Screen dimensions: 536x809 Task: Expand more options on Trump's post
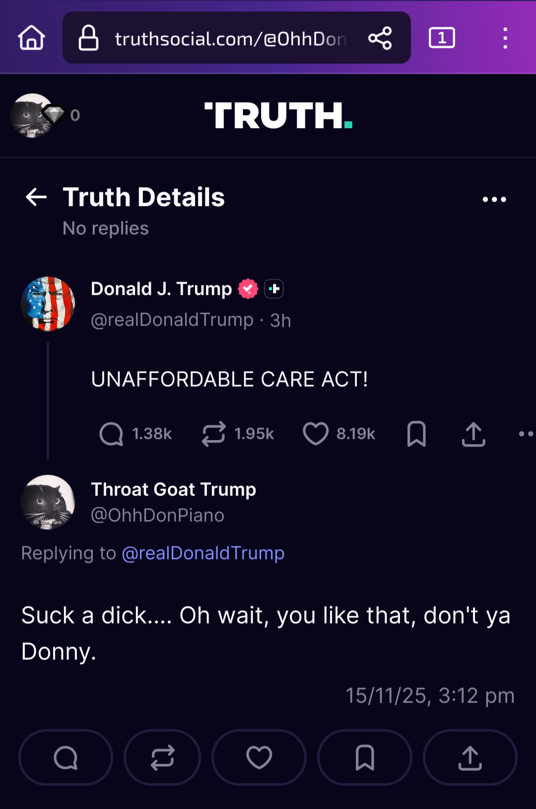[526, 434]
